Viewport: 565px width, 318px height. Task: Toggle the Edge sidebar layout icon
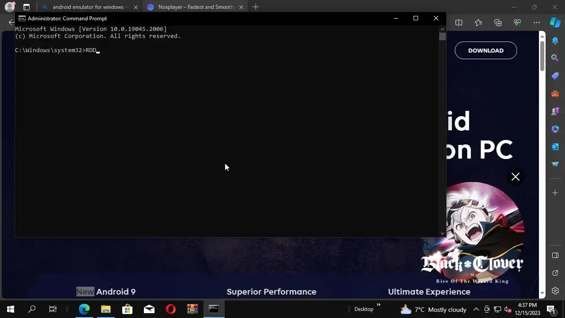pos(555,255)
